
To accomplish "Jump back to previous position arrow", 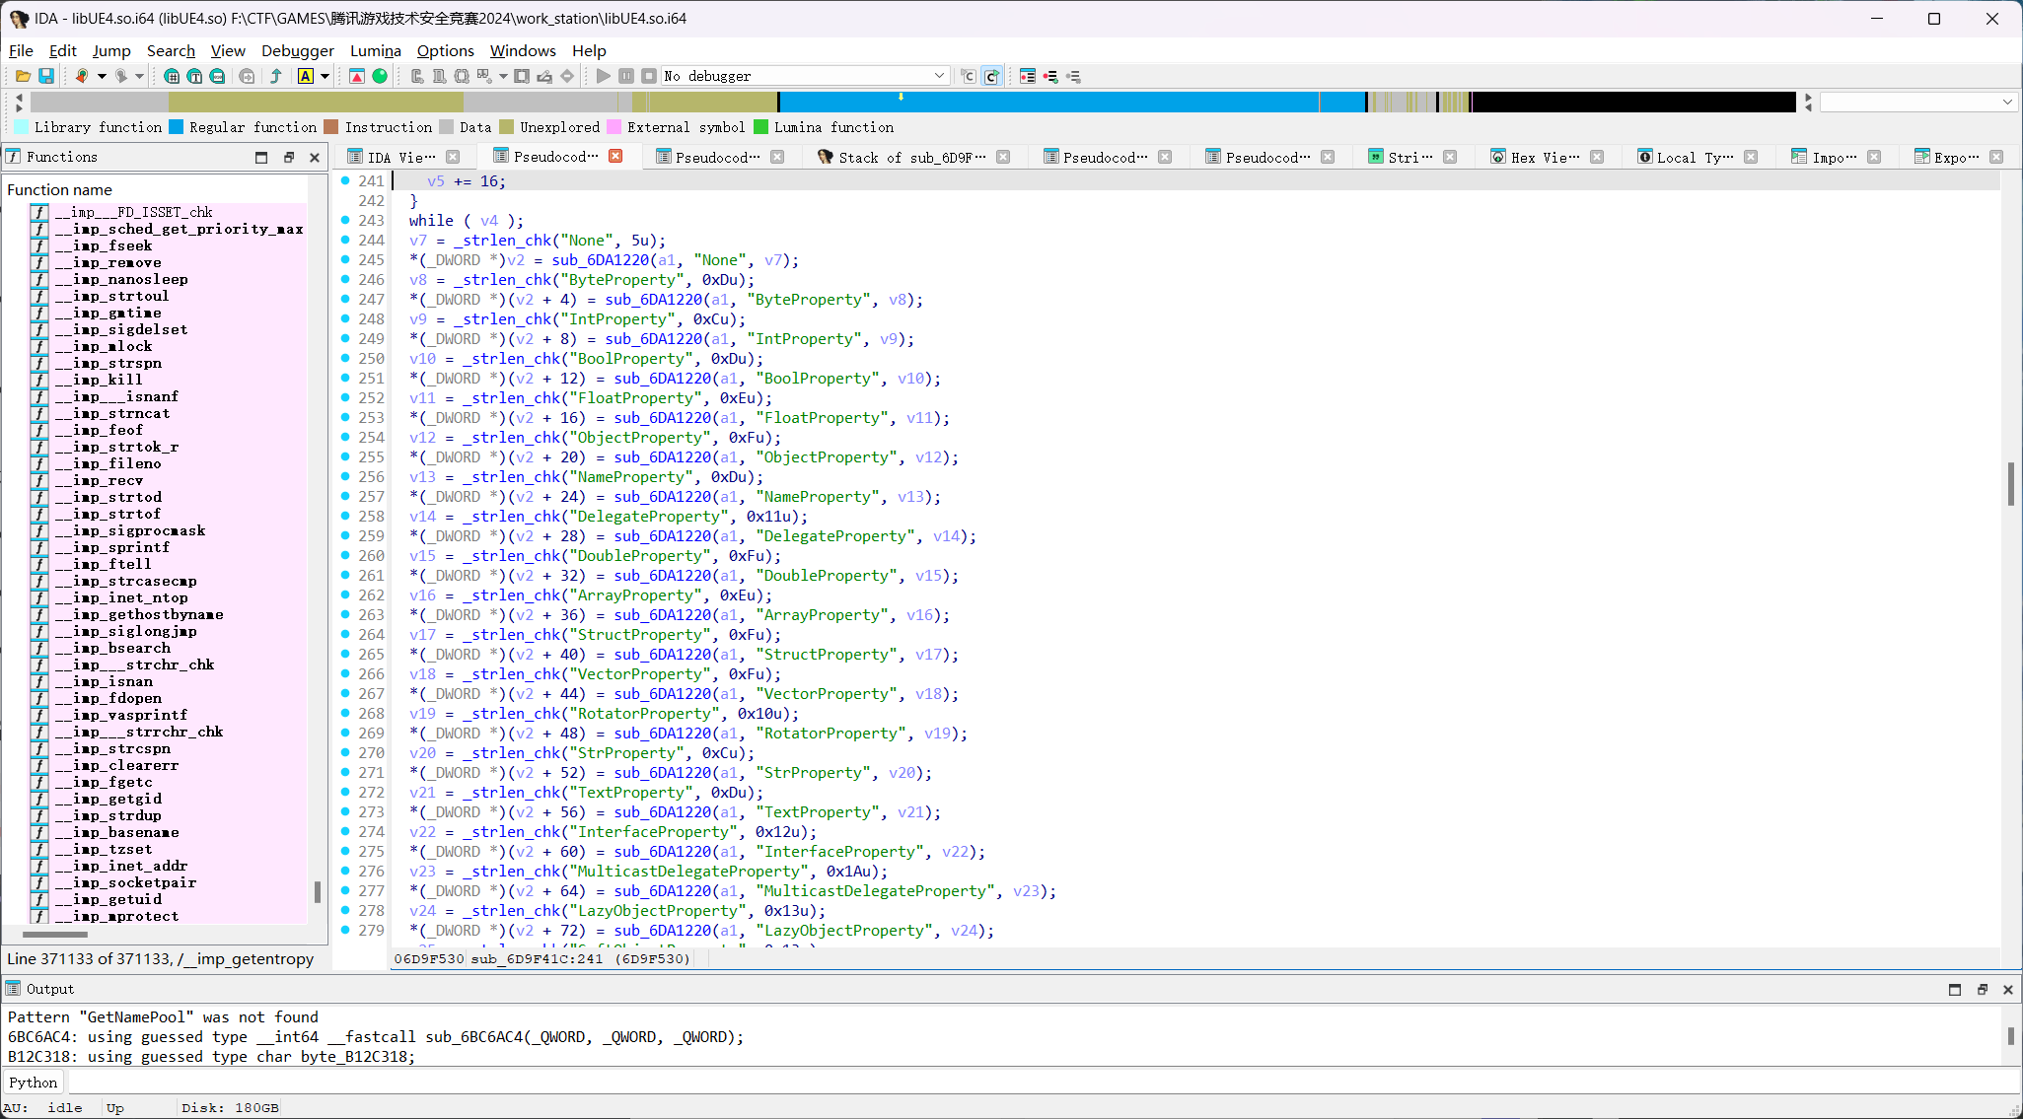I will (81, 76).
